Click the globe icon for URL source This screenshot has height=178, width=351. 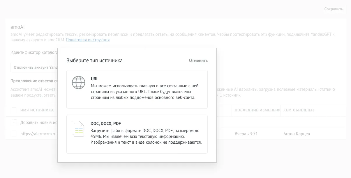(x=78, y=83)
